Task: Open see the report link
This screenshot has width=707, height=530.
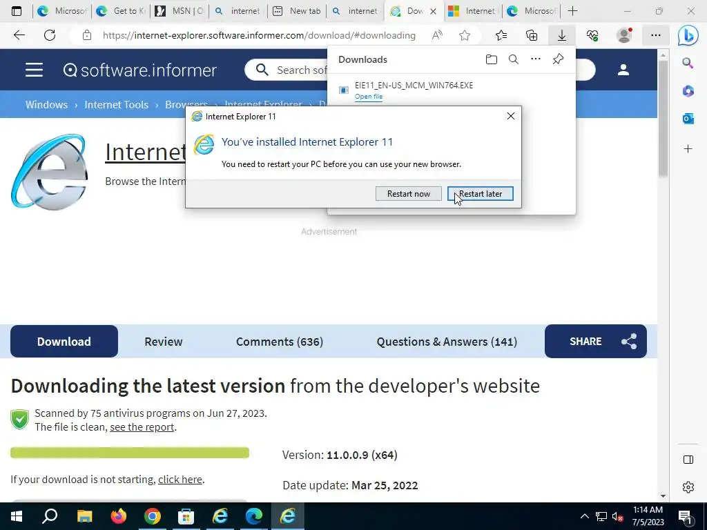Action: 142,426
